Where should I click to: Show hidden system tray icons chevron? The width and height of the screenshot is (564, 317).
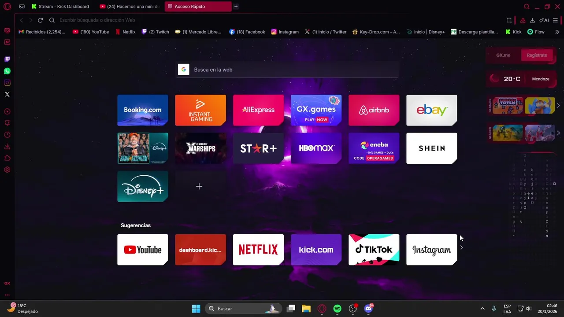[482, 309]
